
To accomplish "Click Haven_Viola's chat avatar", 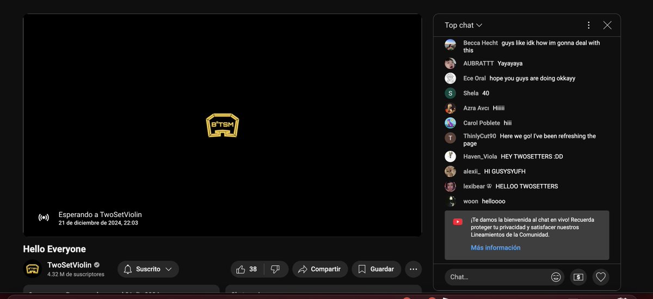I will point(450,156).
